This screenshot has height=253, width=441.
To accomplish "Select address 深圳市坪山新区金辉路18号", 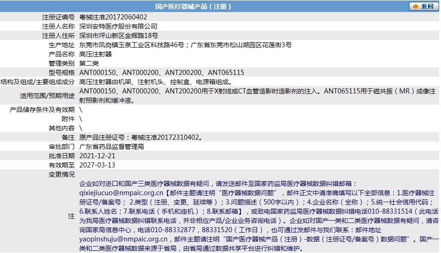I will coord(119,36).
